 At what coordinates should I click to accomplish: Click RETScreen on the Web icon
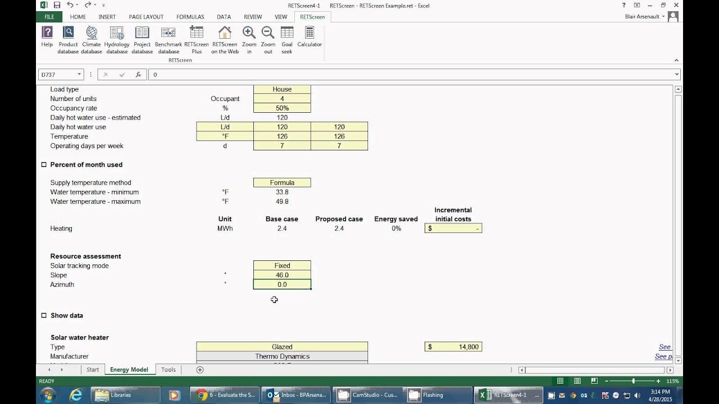pyautogui.click(x=225, y=40)
